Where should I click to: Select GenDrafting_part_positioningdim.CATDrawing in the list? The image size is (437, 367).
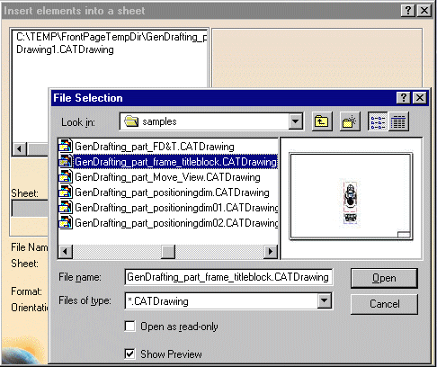click(172, 192)
